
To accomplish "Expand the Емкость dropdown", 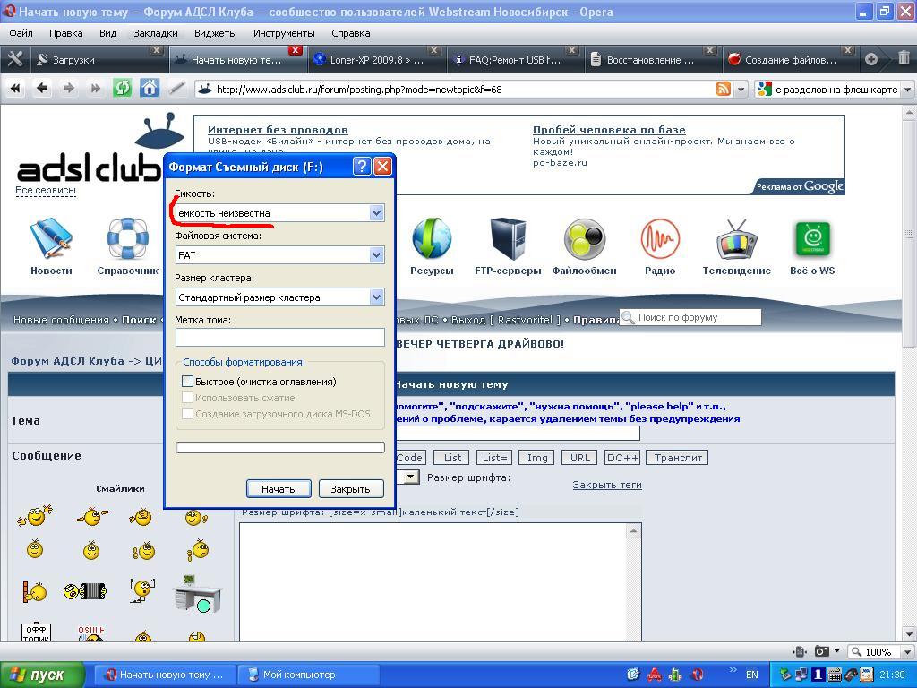I will click(376, 213).
